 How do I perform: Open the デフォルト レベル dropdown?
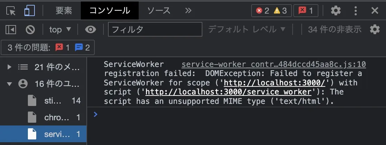click(247, 30)
